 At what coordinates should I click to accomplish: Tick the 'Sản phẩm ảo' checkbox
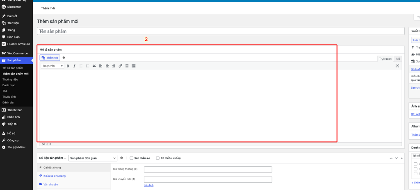pos(131,158)
